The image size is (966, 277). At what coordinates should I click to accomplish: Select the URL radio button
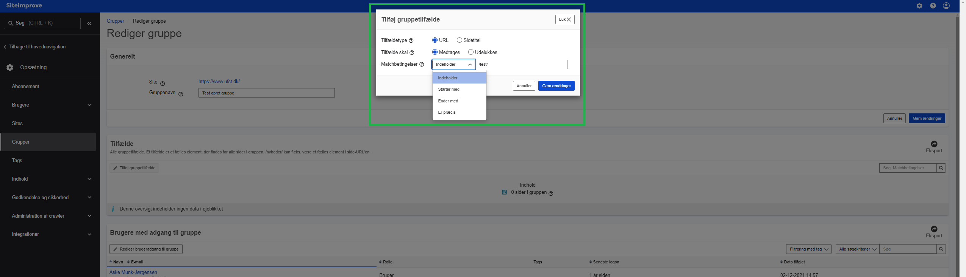coord(435,40)
